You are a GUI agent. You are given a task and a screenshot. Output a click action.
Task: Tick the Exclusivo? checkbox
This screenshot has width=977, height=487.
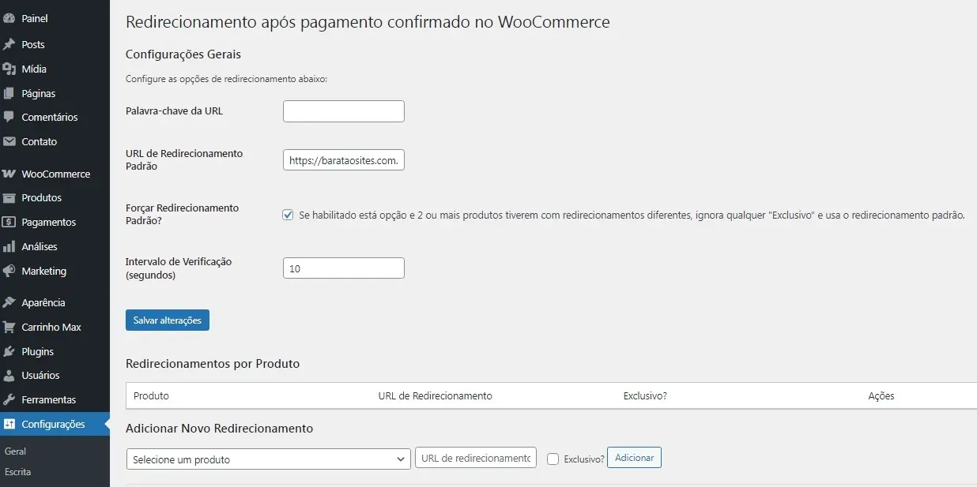(x=553, y=459)
